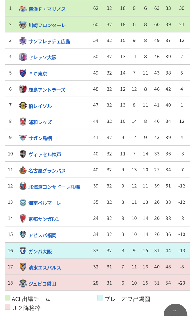
Task: Click the Gamba Osaka G logo
Action: tap(23, 251)
